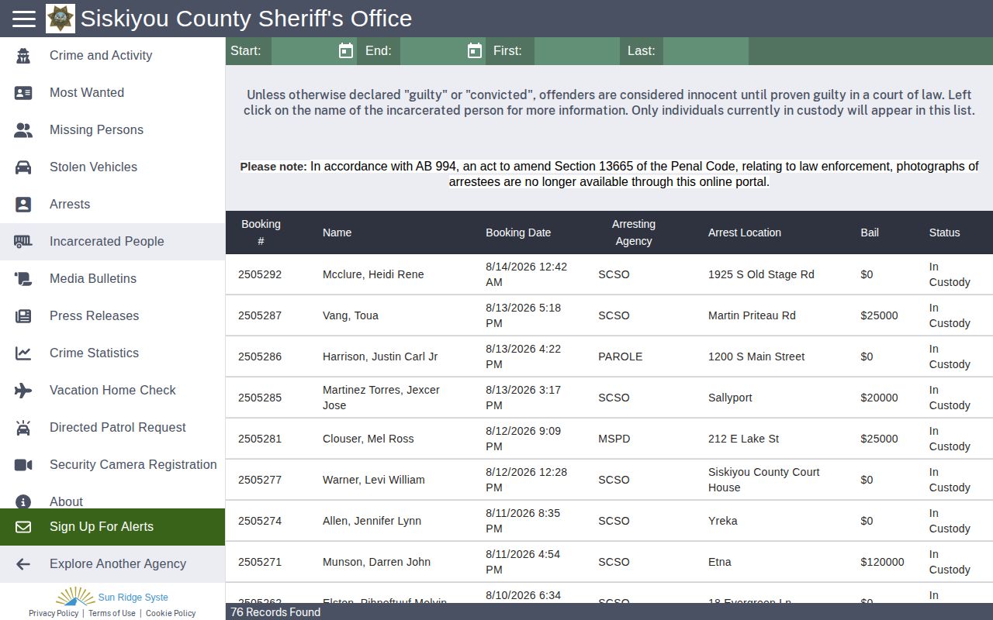This screenshot has height=620, width=993.
Task: Click the Sign Up For Alerts envelope icon
Action: [x=23, y=527]
